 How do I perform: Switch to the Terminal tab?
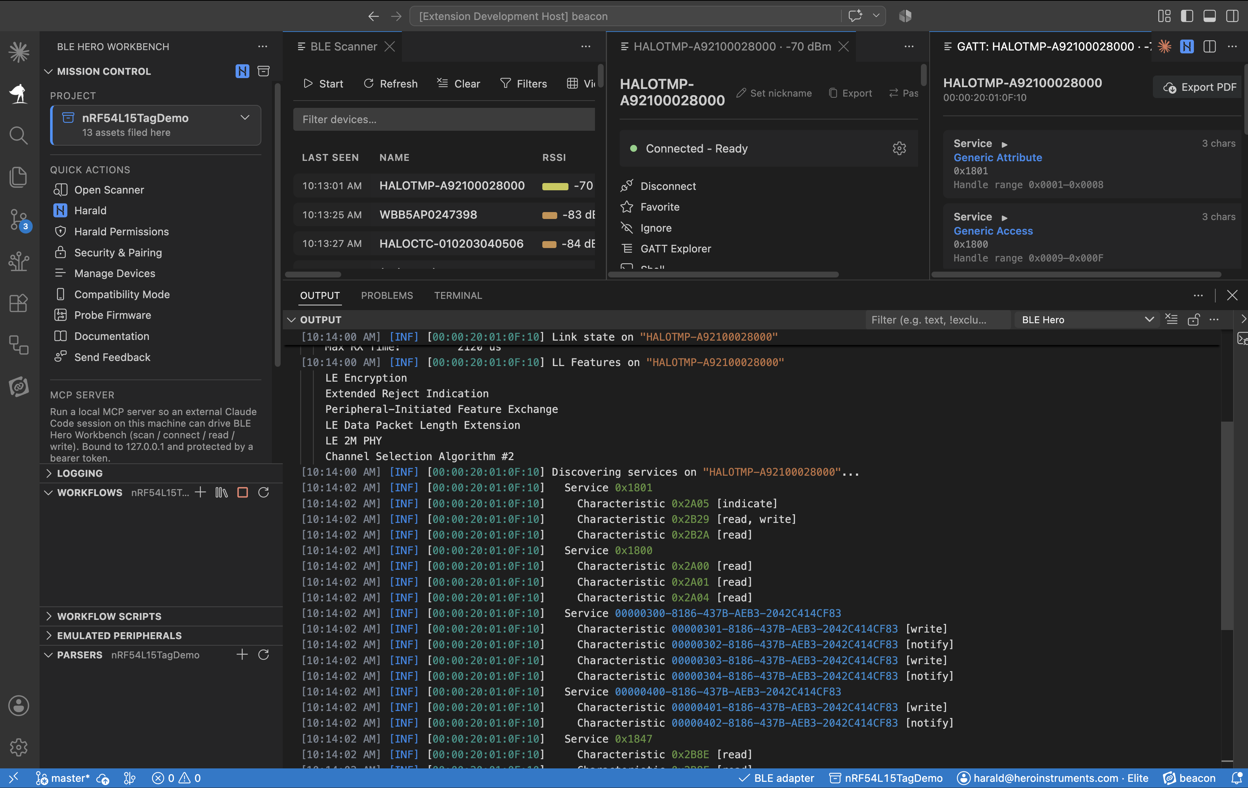(x=458, y=296)
